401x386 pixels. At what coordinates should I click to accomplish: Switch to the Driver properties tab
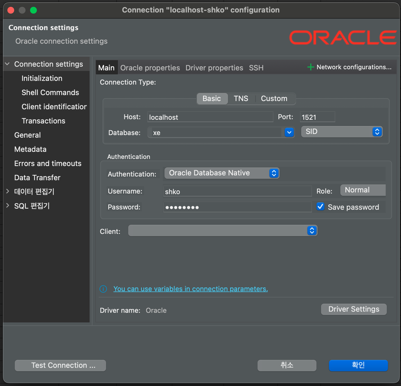tap(214, 68)
